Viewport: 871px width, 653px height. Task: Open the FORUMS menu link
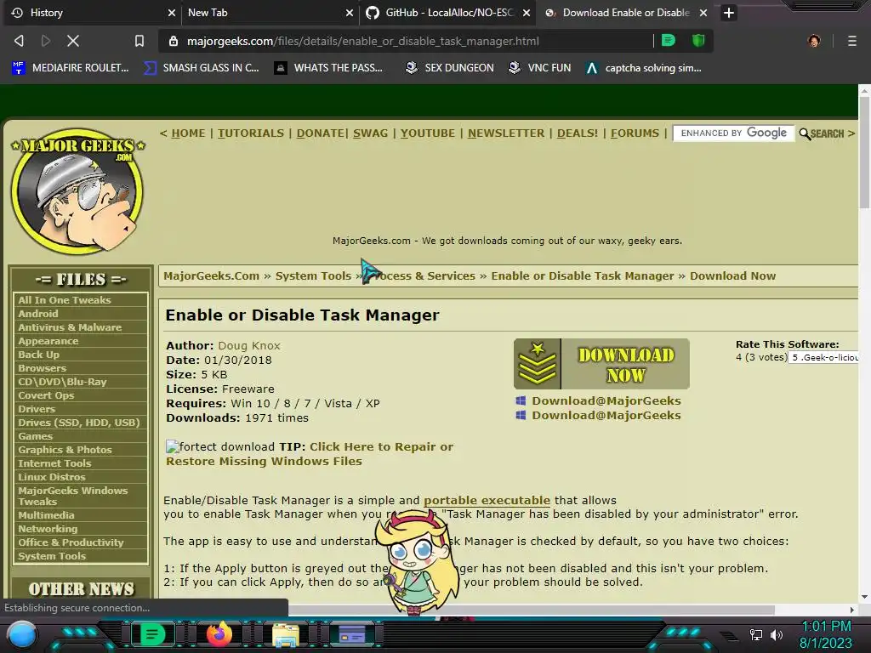pyautogui.click(x=635, y=133)
